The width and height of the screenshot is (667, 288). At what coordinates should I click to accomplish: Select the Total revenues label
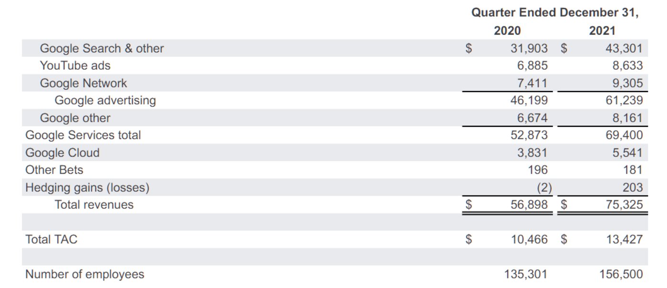tap(94, 205)
